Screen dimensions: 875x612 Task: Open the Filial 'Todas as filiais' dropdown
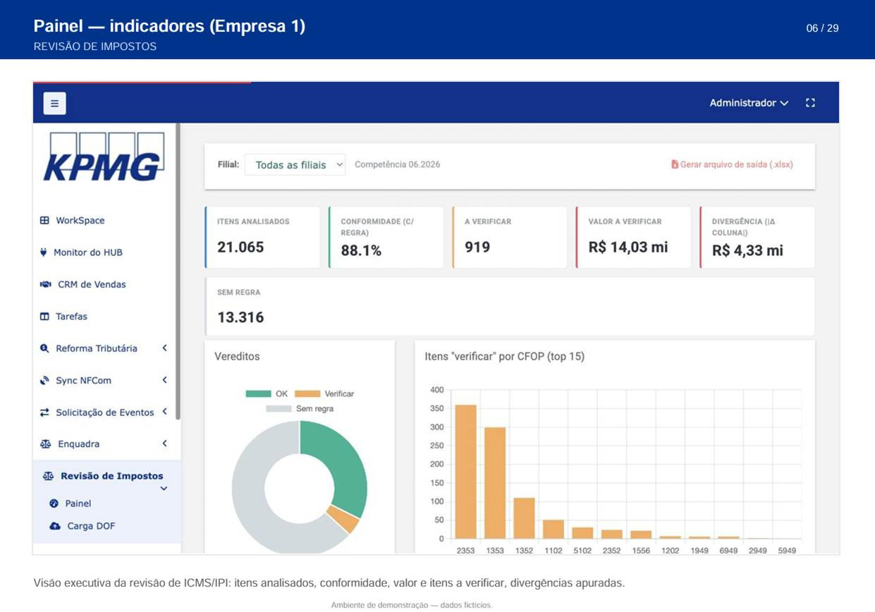pos(295,165)
